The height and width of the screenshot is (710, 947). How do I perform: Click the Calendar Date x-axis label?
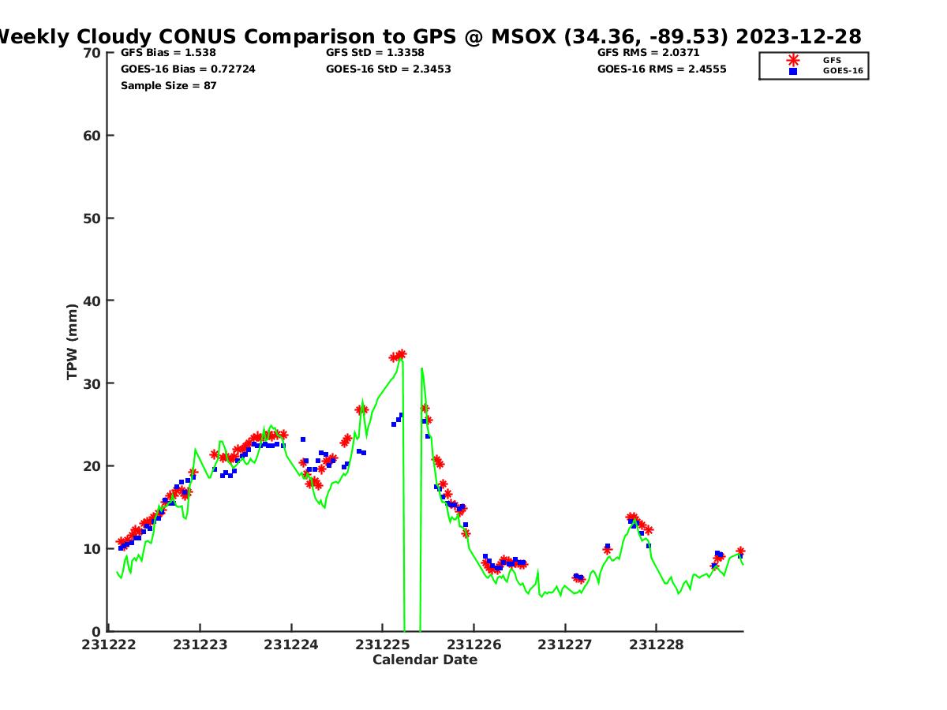tap(425, 660)
